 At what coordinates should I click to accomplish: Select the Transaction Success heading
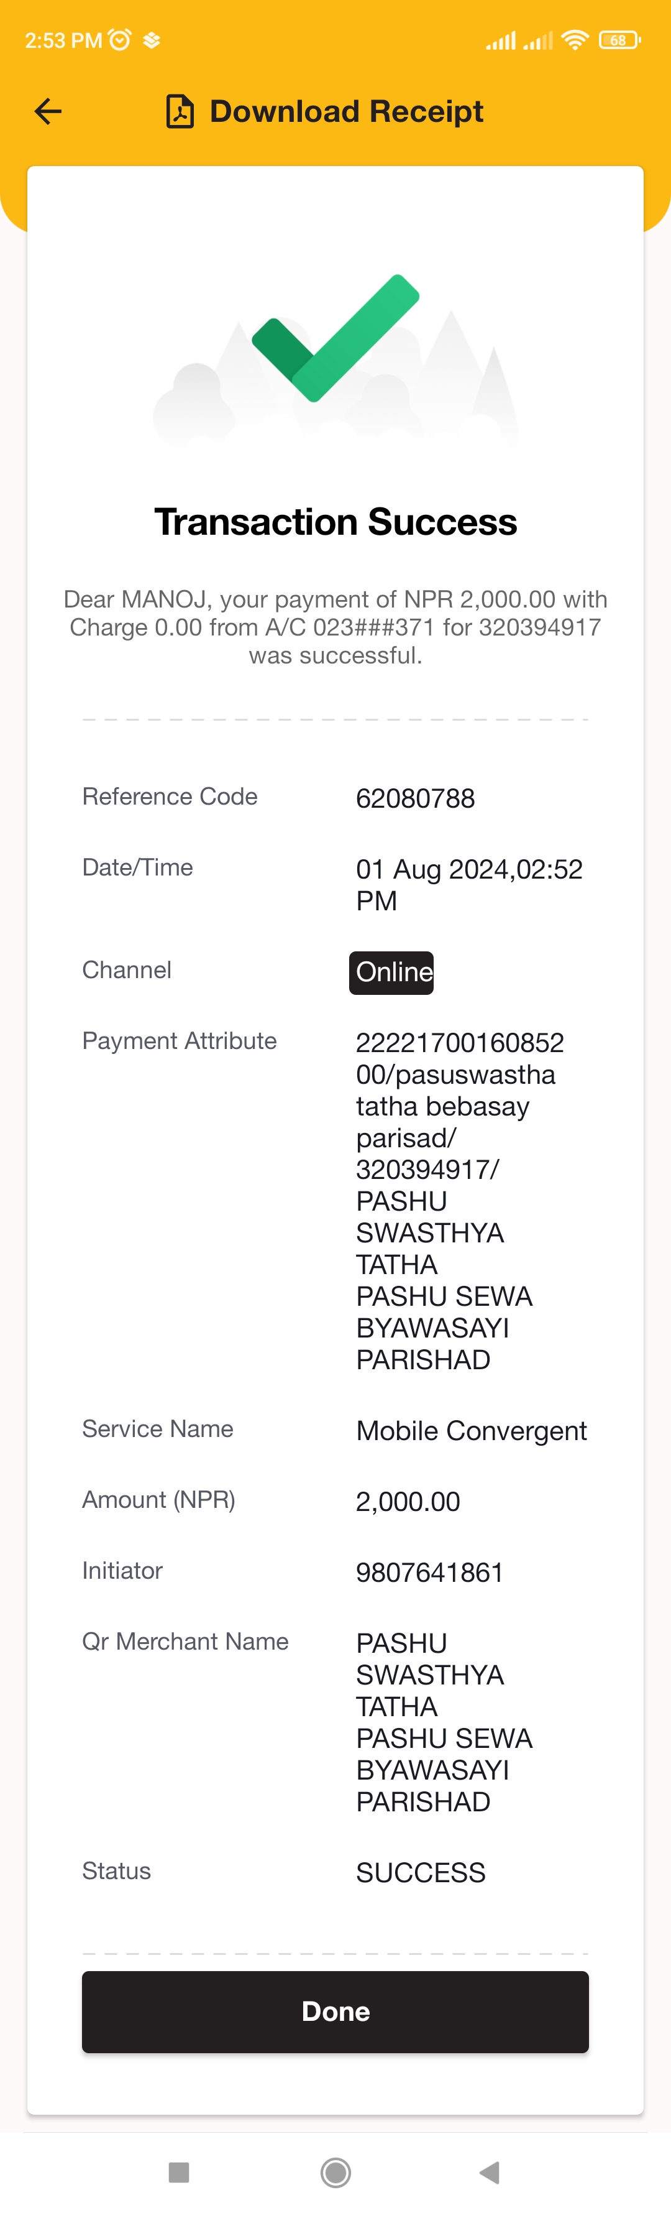[335, 522]
